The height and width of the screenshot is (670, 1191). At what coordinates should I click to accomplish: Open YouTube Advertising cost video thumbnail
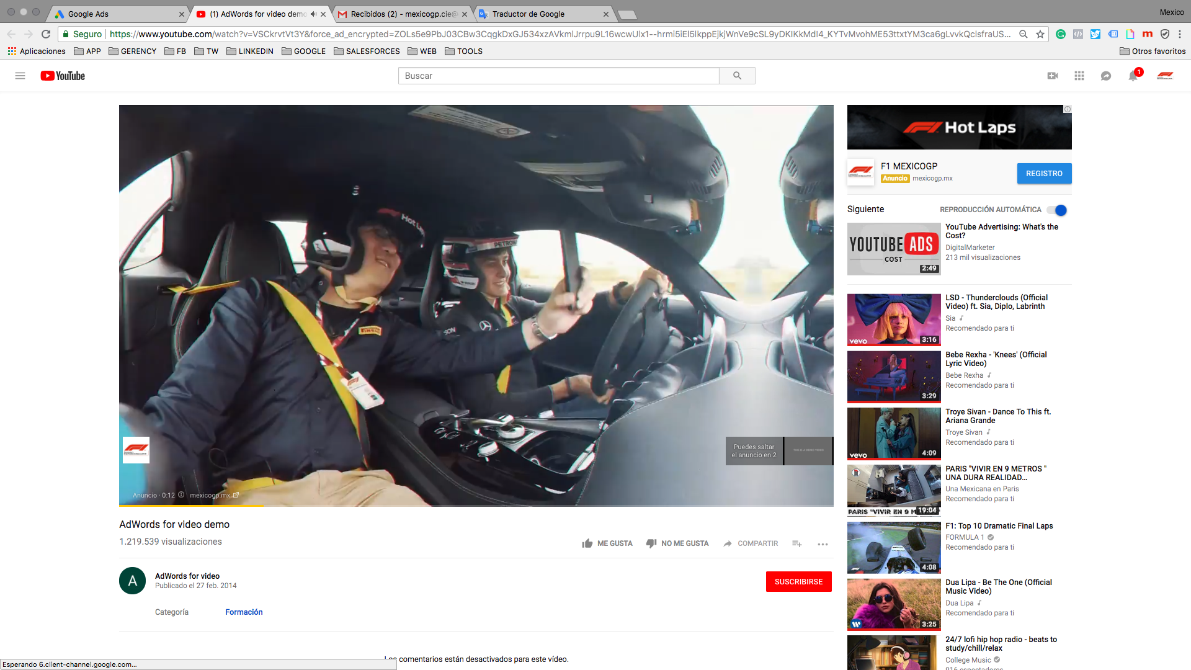(894, 249)
